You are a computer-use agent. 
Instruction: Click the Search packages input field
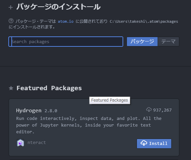66,41
